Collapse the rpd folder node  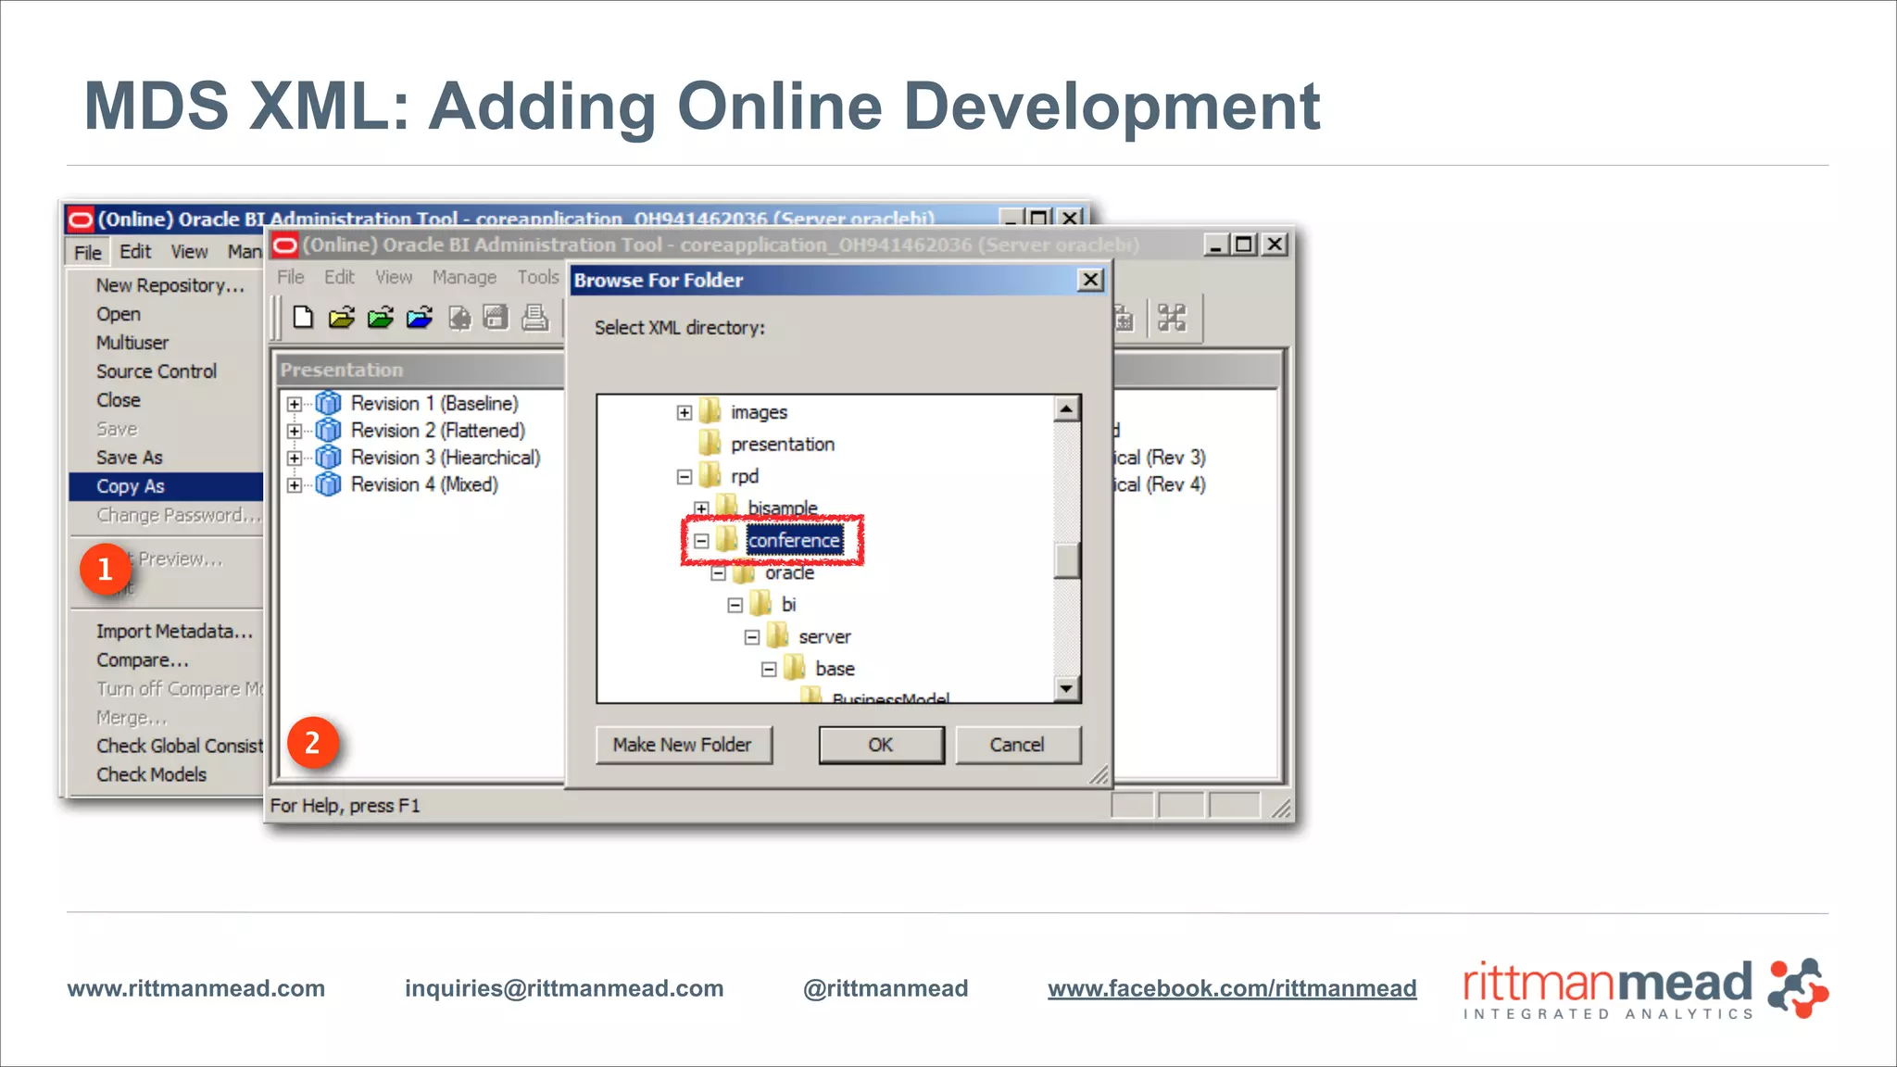(685, 477)
